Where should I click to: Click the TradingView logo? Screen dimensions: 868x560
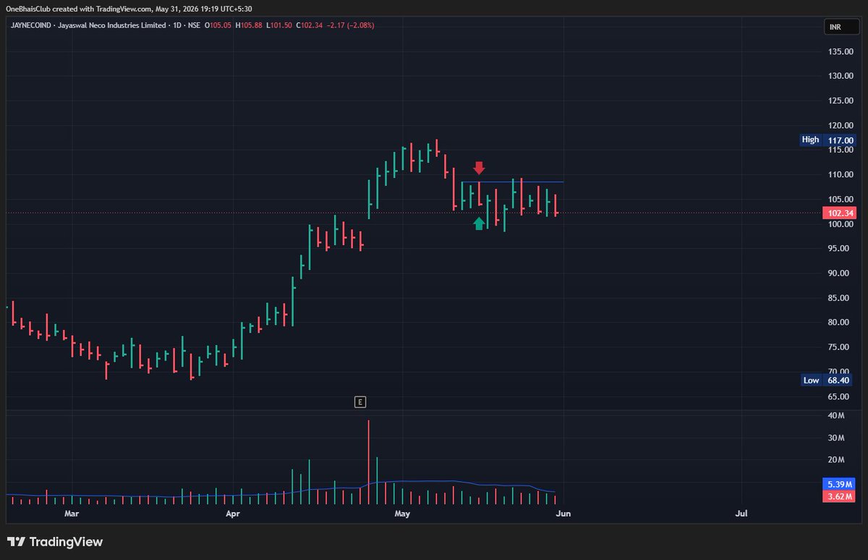click(55, 542)
